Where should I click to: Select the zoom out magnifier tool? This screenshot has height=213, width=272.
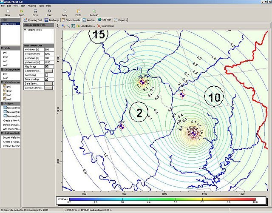(68, 26)
